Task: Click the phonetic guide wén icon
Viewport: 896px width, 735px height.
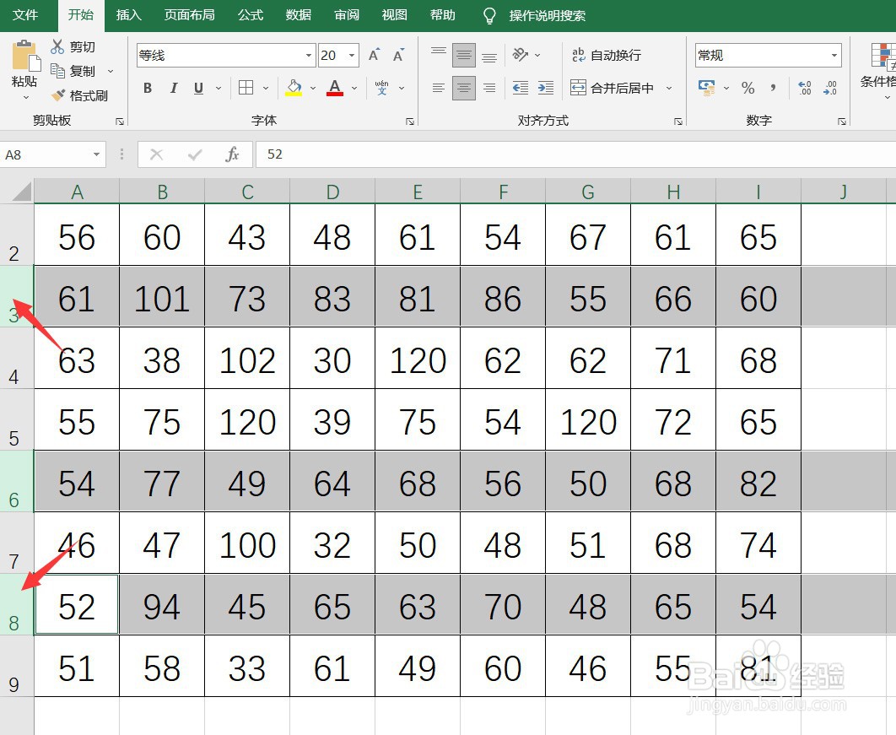Action: point(381,88)
